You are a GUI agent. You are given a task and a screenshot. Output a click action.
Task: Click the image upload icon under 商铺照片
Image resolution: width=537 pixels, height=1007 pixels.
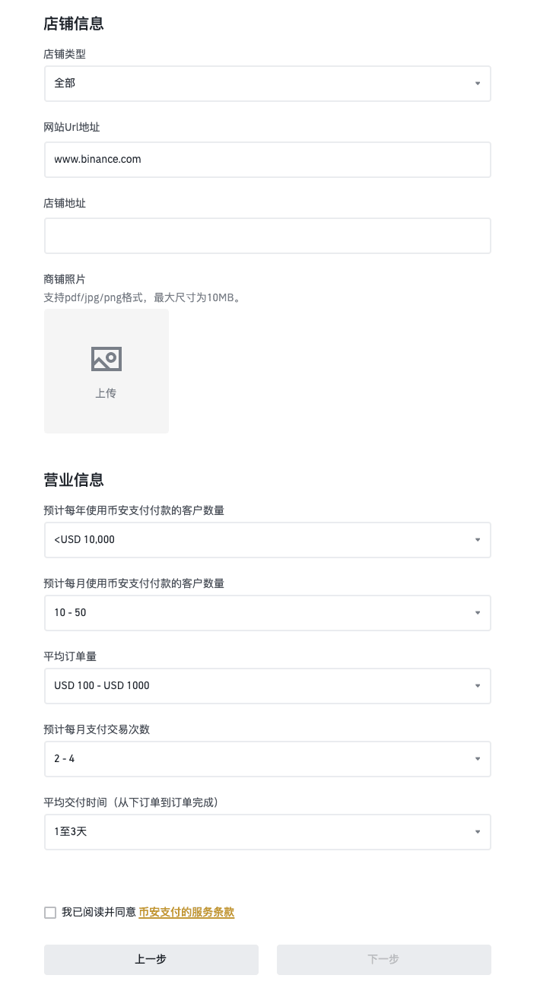(106, 359)
